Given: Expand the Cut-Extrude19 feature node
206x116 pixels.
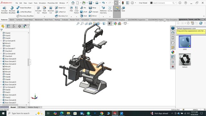Looking at the screenshot, I should coord(1,87).
